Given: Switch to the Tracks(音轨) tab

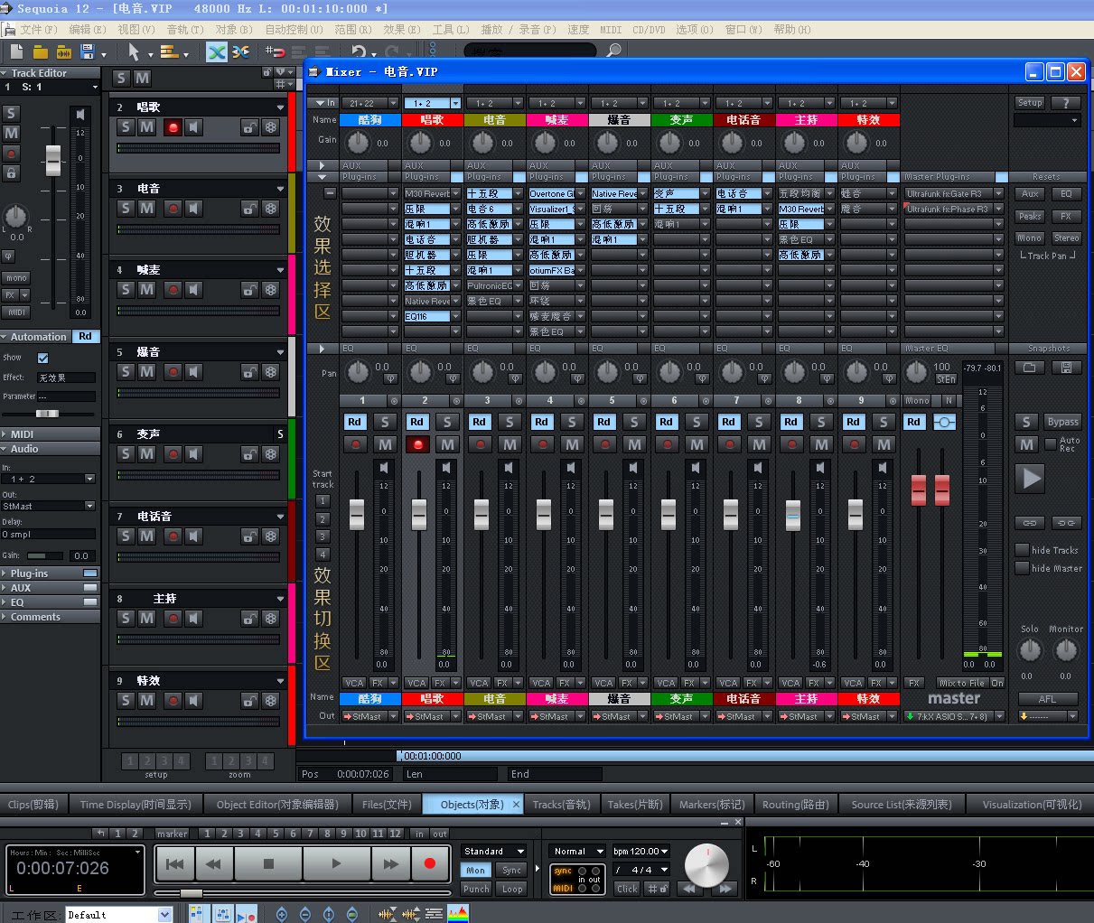Looking at the screenshot, I should (x=561, y=804).
